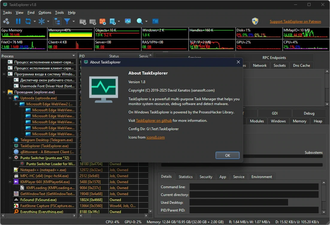Switch to the Environment tab

tap(262, 177)
